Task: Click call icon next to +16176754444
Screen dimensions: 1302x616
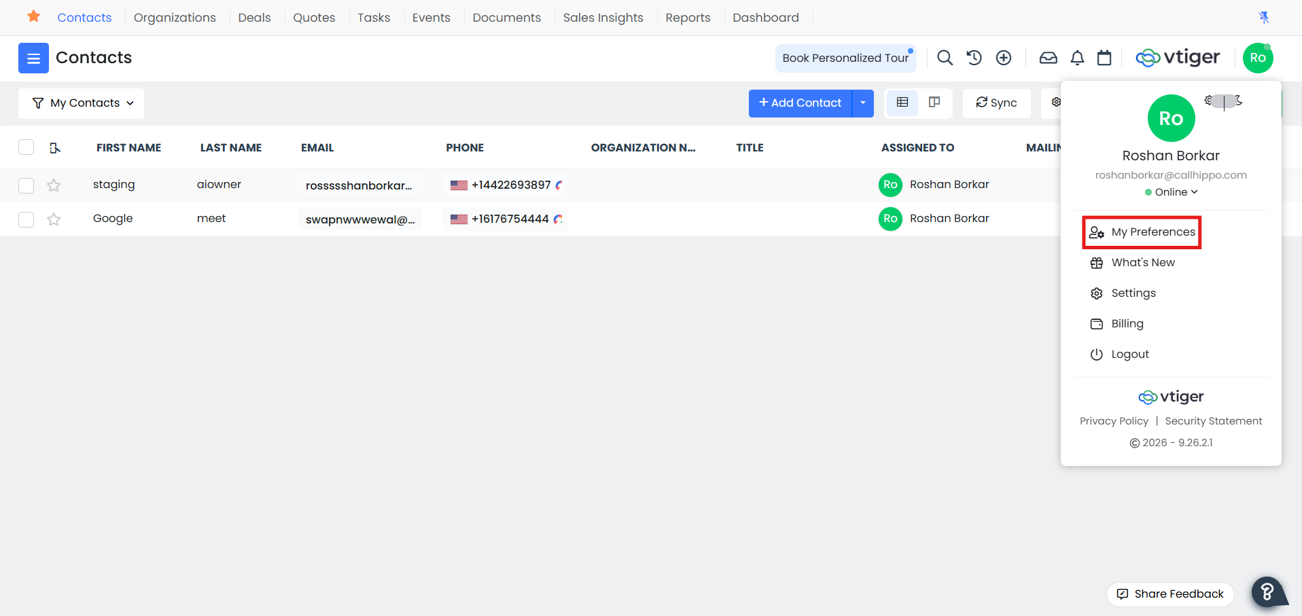Action: point(558,219)
